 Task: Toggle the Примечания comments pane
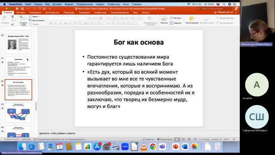tap(165, 139)
